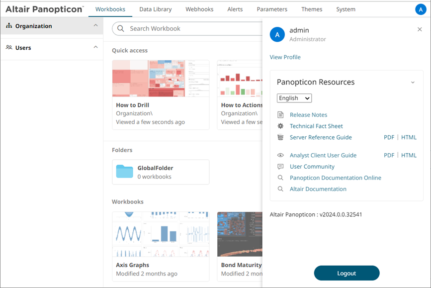Click the Technical Fact Sheet gear icon
The image size is (431, 288).
(x=280, y=126)
